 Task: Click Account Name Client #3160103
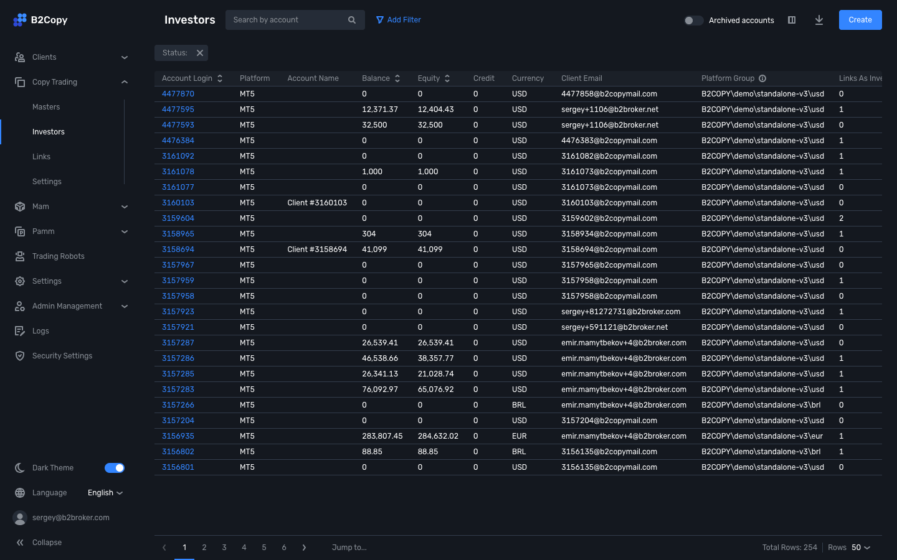point(317,203)
